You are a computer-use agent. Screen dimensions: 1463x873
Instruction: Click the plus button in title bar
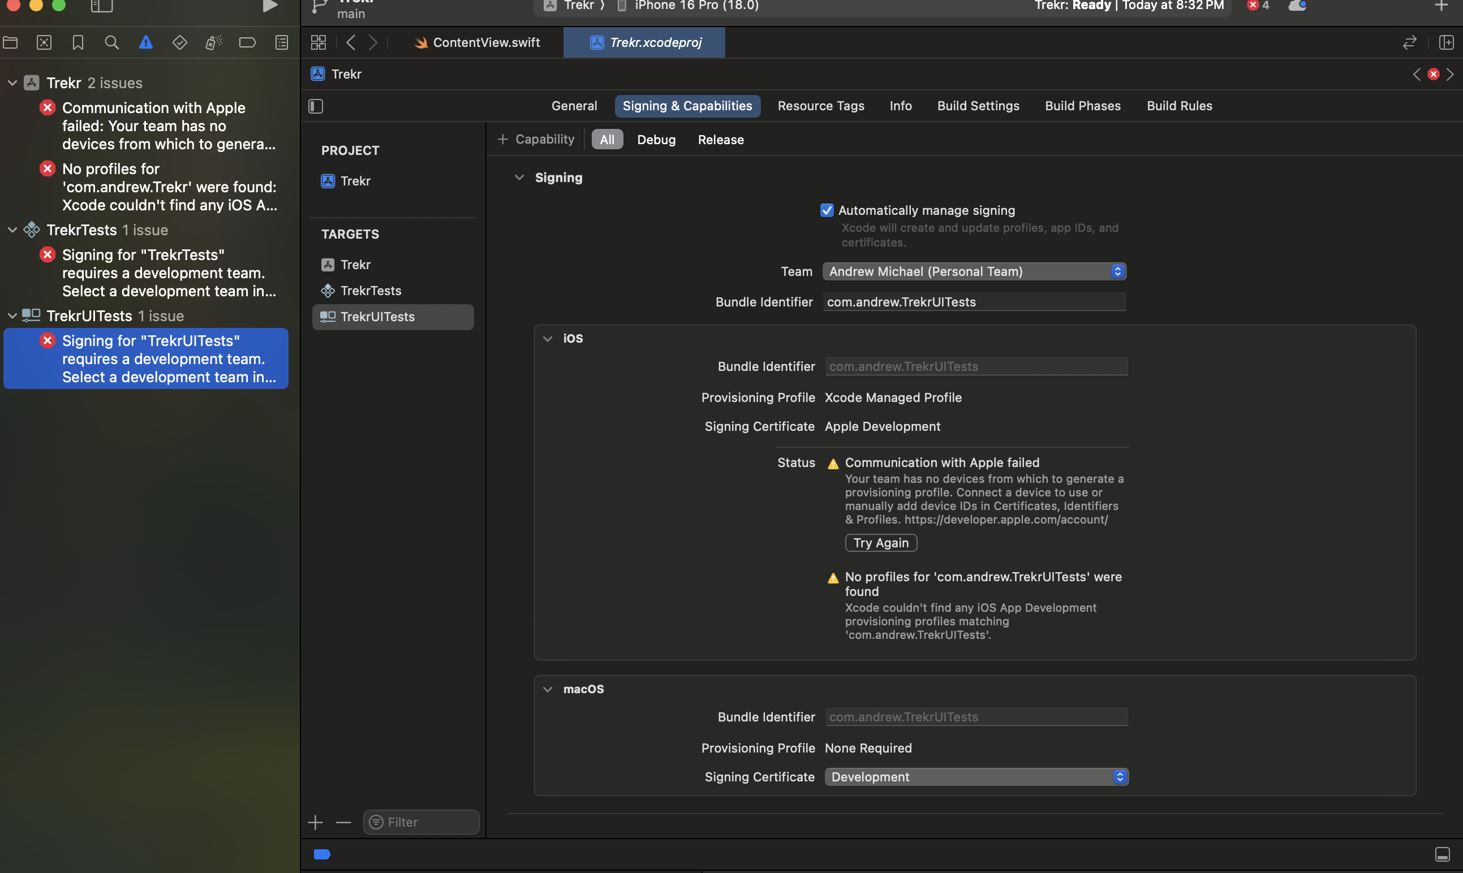(x=1442, y=6)
